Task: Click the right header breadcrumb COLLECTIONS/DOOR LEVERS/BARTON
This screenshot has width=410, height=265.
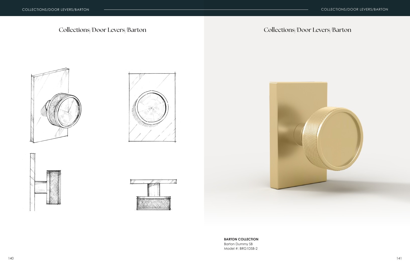Action: (x=354, y=9)
